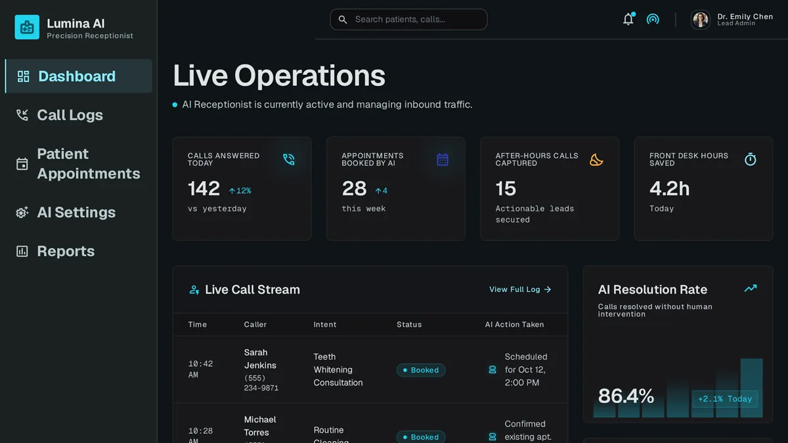Click the Teeth Whitening Consultation intent

pyautogui.click(x=338, y=370)
